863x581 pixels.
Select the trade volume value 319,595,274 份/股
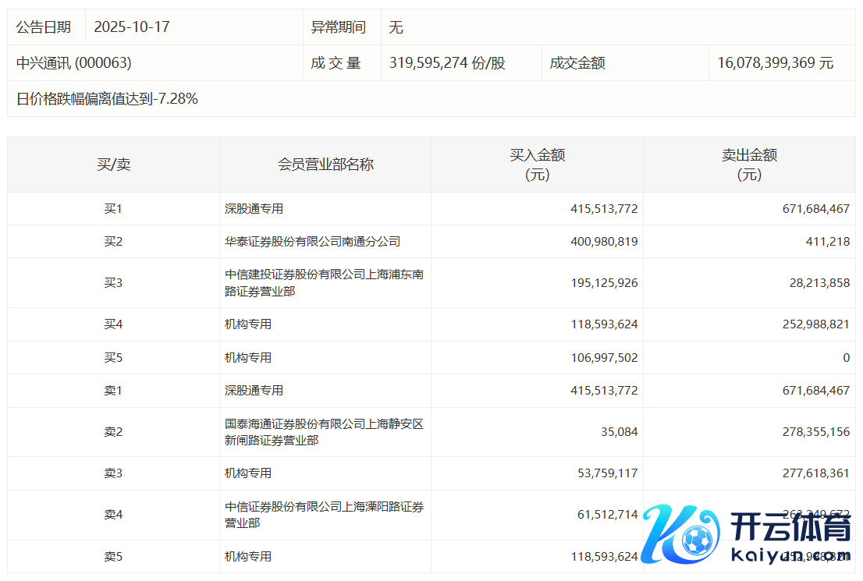point(447,63)
